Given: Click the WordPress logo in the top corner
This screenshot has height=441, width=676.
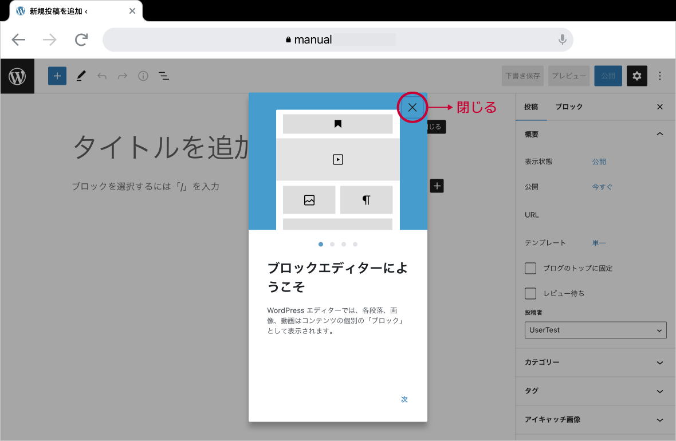Looking at the screenshot, I should pos(17,76).
